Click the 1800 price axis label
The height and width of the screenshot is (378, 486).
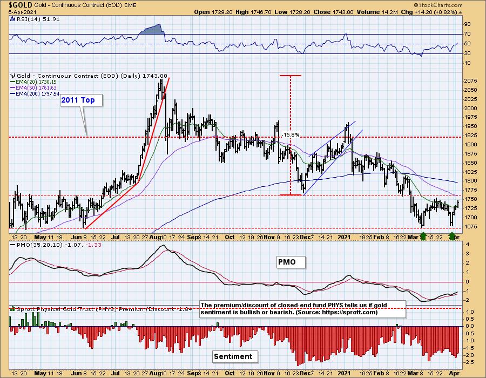(471, 181)
